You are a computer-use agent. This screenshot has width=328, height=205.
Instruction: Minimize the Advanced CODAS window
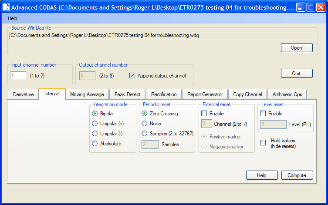pyautogui.click(x=301, y=7)
